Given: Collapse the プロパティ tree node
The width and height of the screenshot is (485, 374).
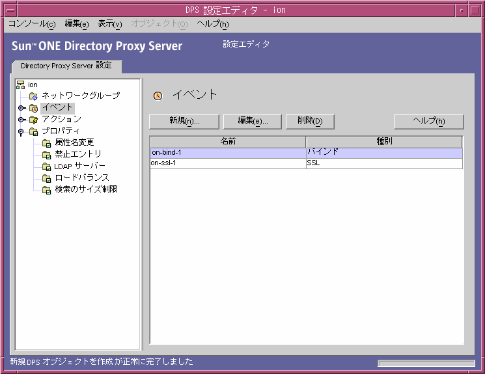Looking at the screenshot, I should coord(21,132).
